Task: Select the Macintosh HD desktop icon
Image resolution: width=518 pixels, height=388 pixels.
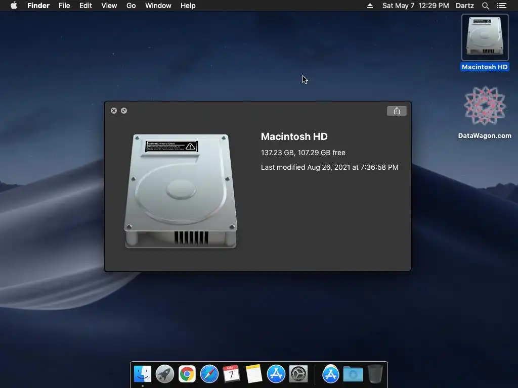Action: (x=485, y=42)
